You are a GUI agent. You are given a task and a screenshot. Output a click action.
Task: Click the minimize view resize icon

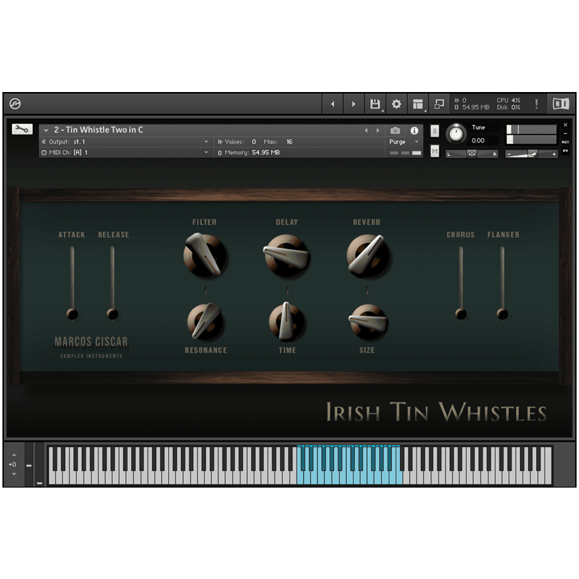tap(439, 104)
